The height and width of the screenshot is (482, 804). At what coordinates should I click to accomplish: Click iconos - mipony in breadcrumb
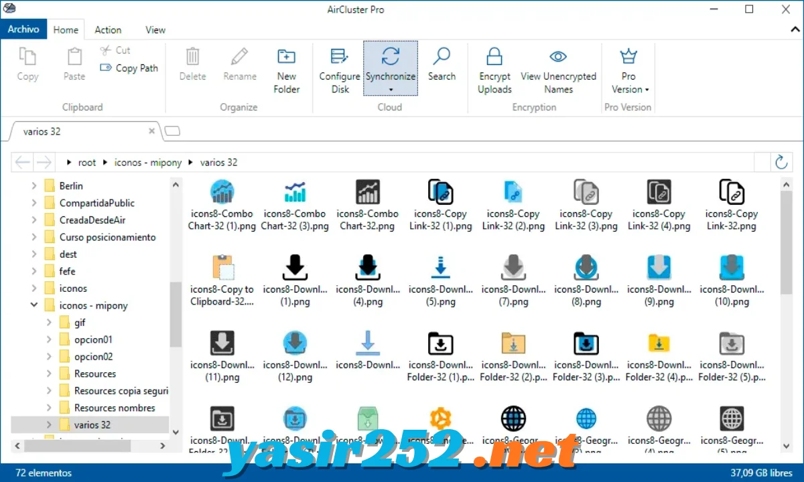click(148, 163)
